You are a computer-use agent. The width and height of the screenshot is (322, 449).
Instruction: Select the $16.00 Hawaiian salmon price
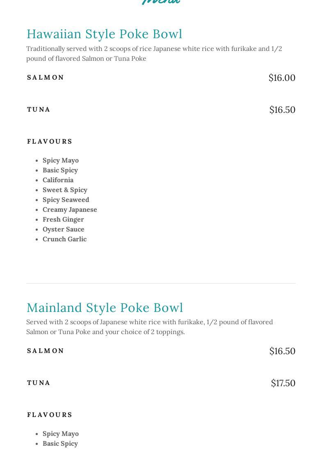282,78
